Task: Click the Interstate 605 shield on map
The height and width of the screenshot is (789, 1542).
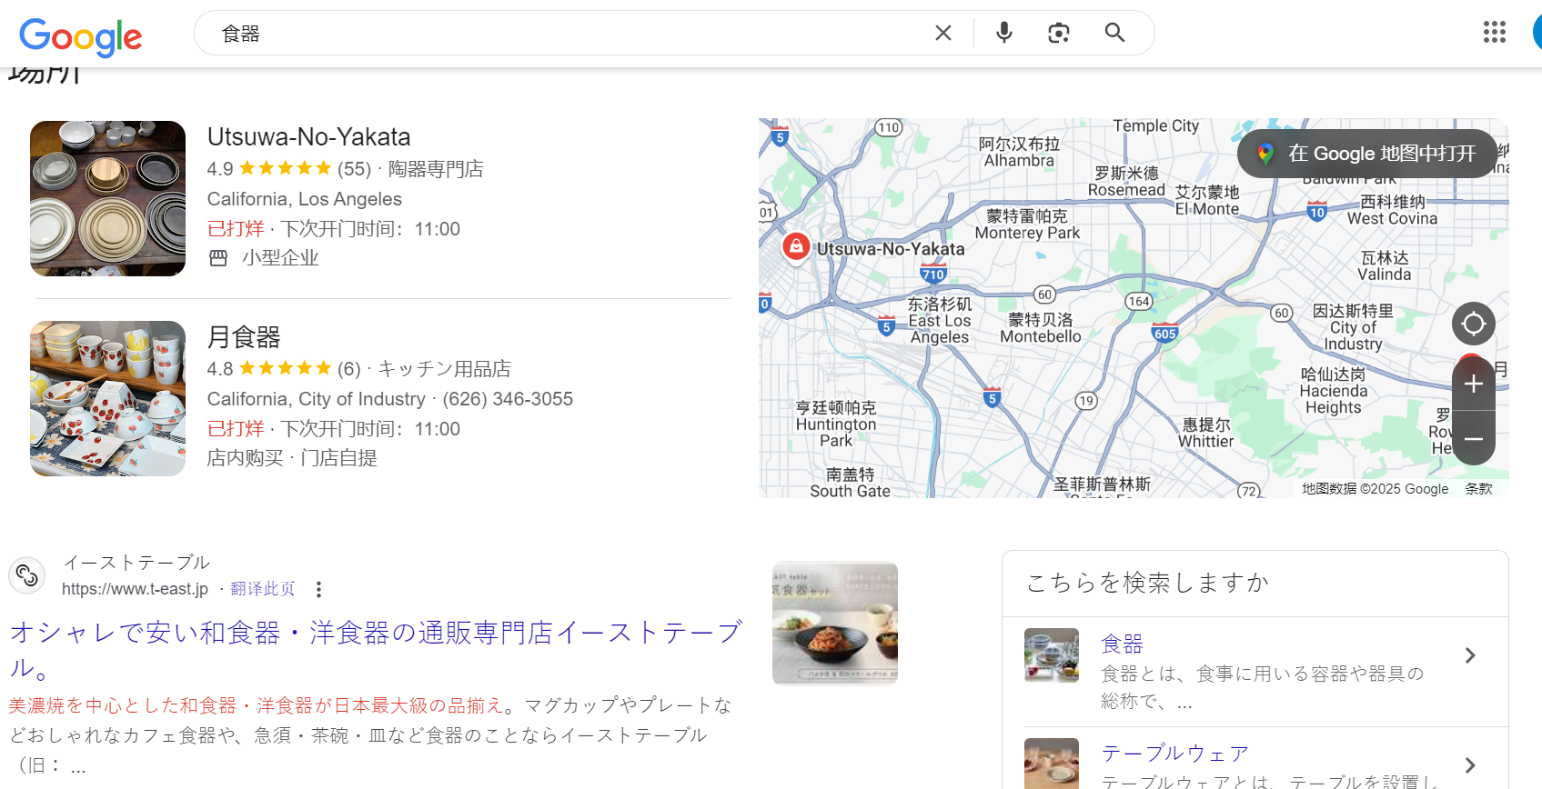Action: pyautogui.click(x=1165, y=332)
